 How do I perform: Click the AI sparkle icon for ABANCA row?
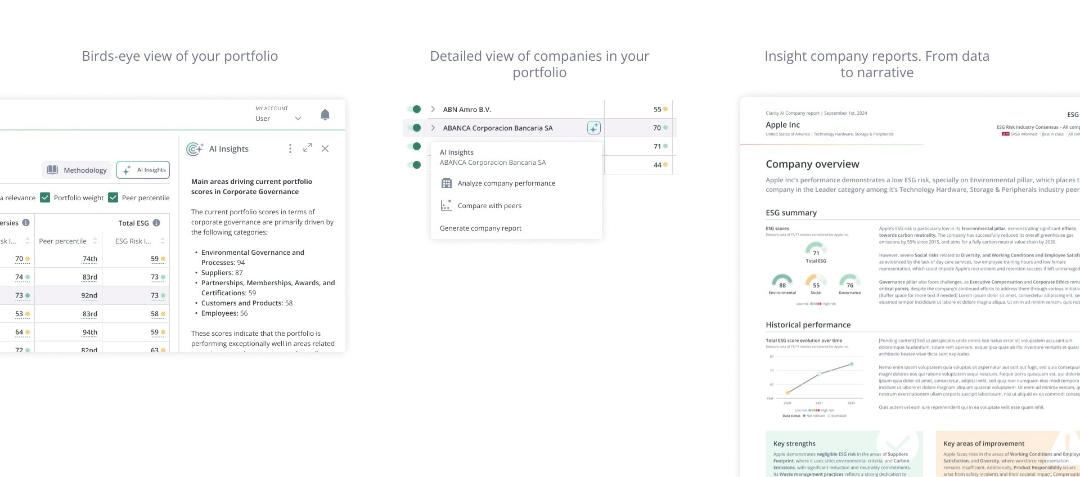593,128
